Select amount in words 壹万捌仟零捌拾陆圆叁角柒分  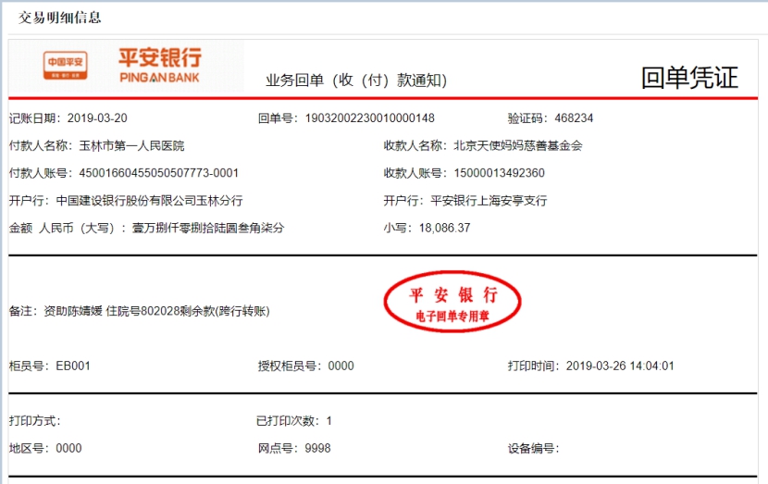[x=208, y=228]
